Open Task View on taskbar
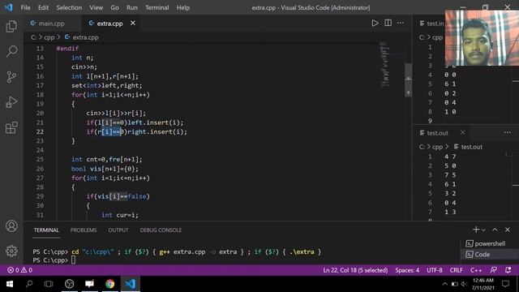 [49, 284]
